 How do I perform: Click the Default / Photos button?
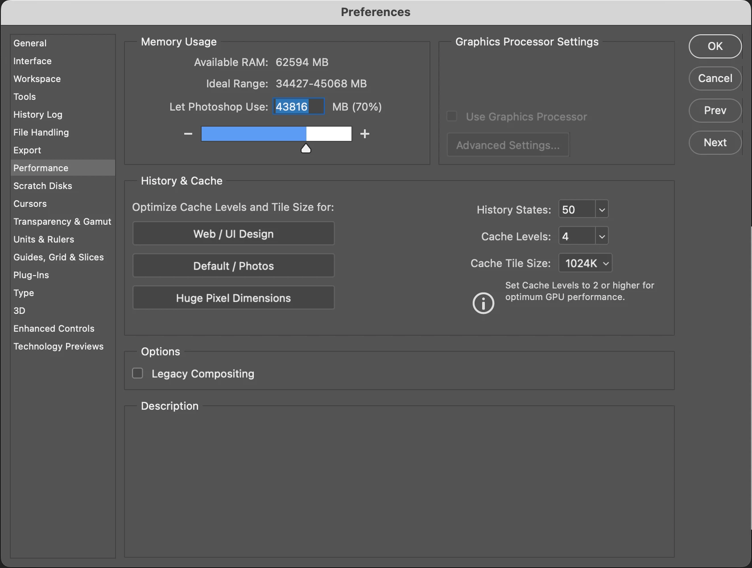pos(233,266)
